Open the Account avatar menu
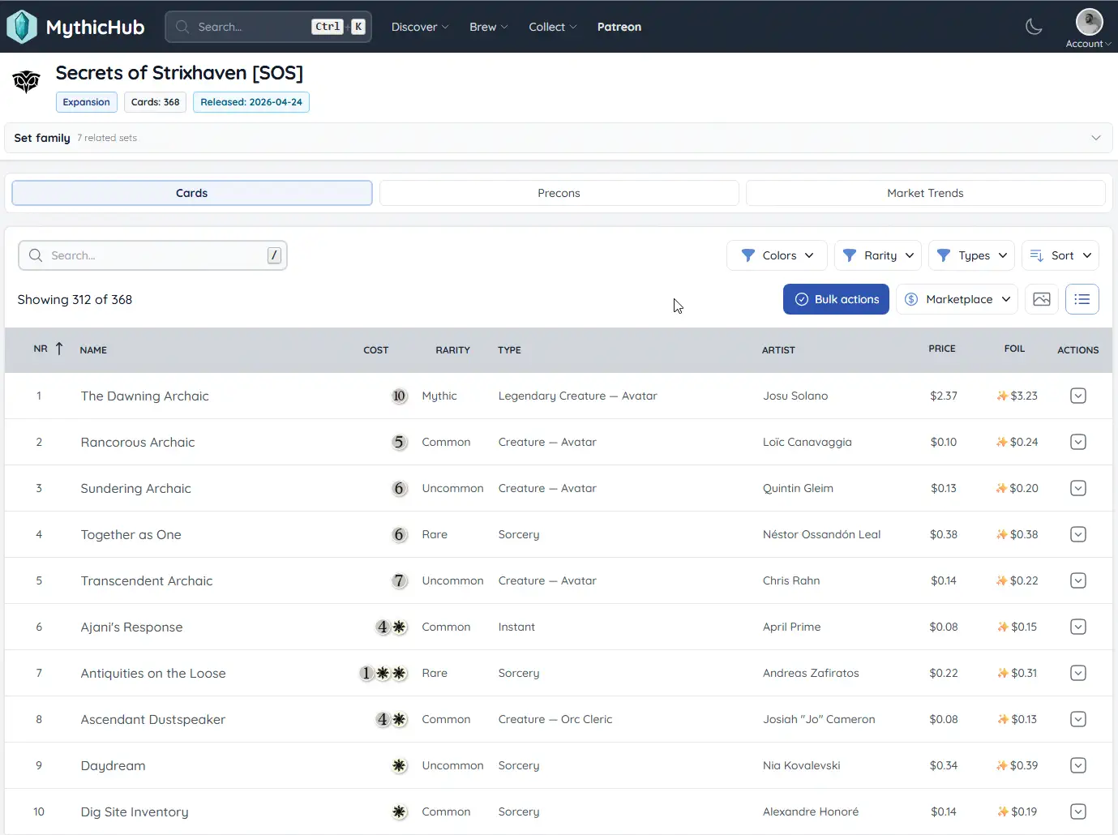 click(1089, 28)
